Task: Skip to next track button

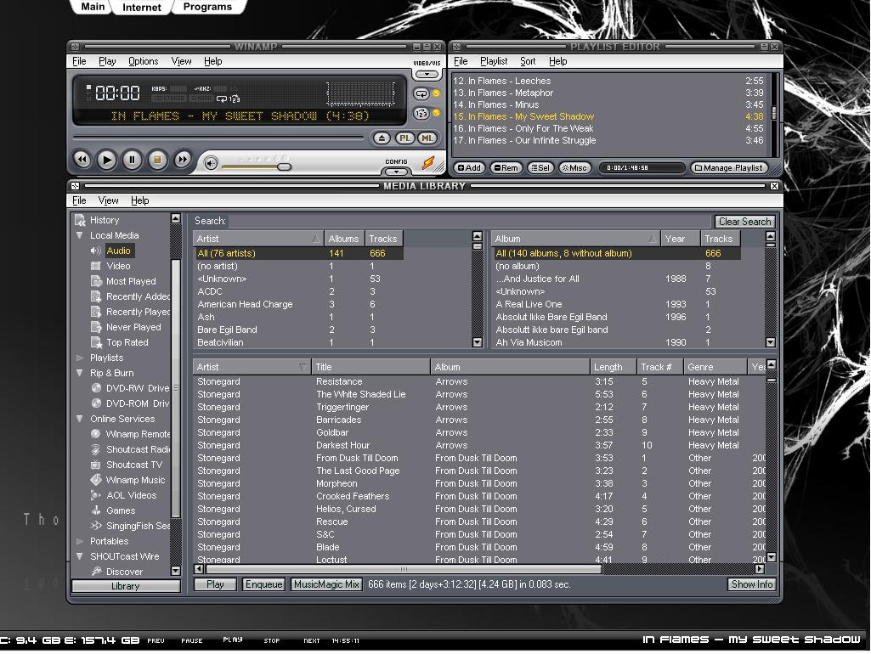Action: point(183,159)
